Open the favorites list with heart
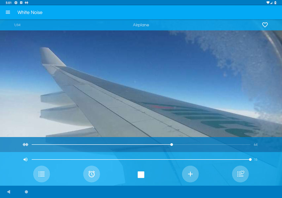 click(x=240, y=174)
